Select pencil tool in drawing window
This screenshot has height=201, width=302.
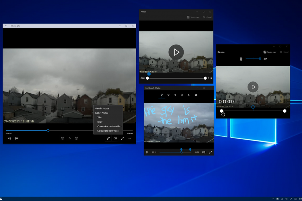point(168,95)
